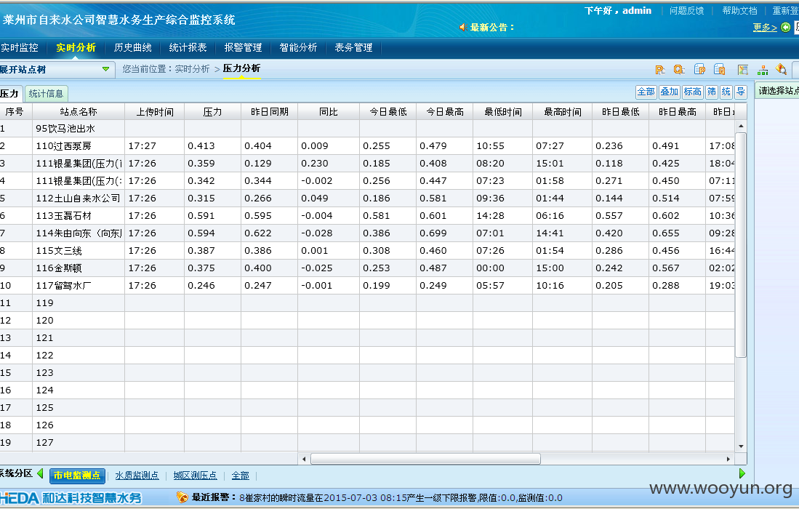Sort by 上传时间 column header
799x509 pixels.
[x=155, y=111]
